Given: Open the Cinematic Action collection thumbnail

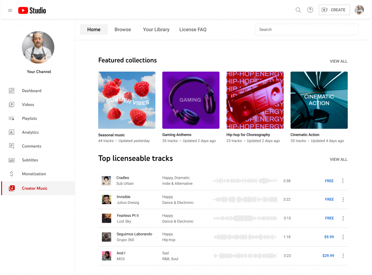Looking at the screenshot, I should click(x=319, y=100).
